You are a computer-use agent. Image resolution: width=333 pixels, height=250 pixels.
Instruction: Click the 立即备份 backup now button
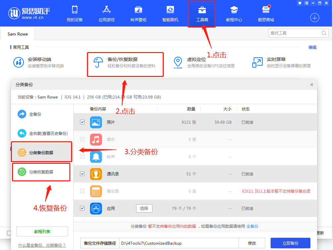click(290, 243)
